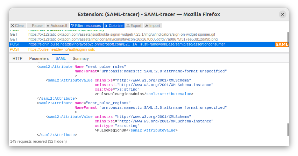This screenshot has height=156, width=298.
Task: Click the SAML details panel scrollbar
Action: 288,129
